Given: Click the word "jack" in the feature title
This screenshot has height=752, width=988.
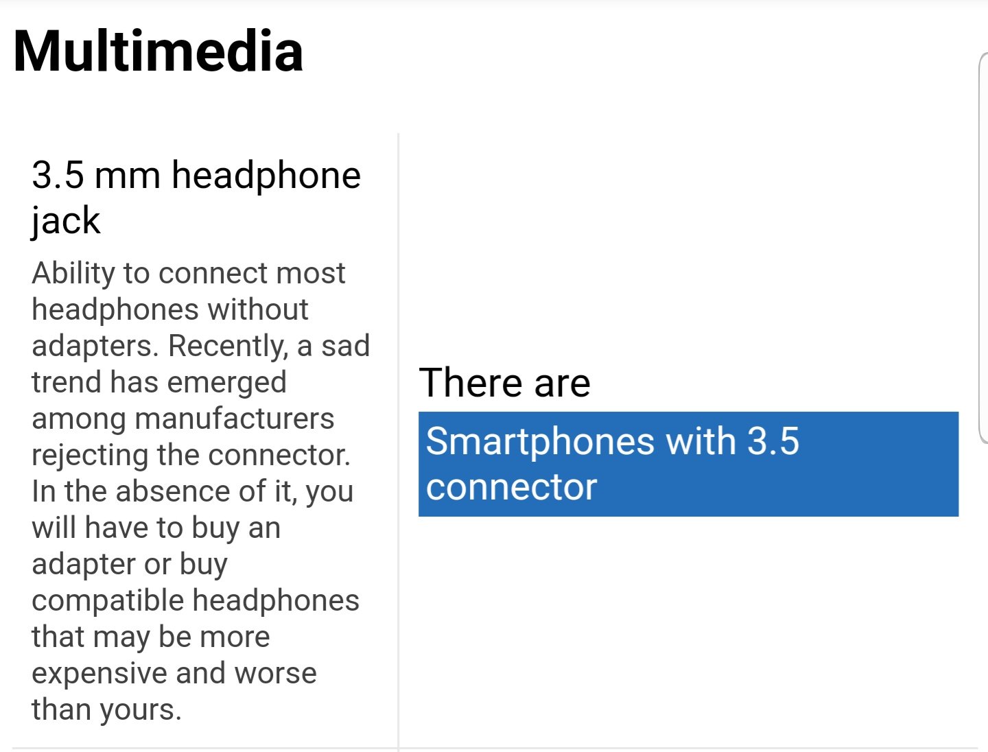Looking at the screenshot, I should pos(65,221).
